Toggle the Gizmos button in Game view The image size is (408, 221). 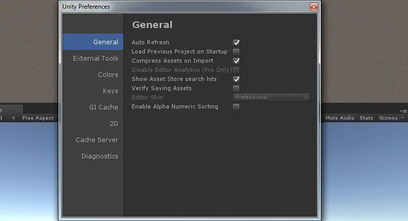click(x=388, y=118)
